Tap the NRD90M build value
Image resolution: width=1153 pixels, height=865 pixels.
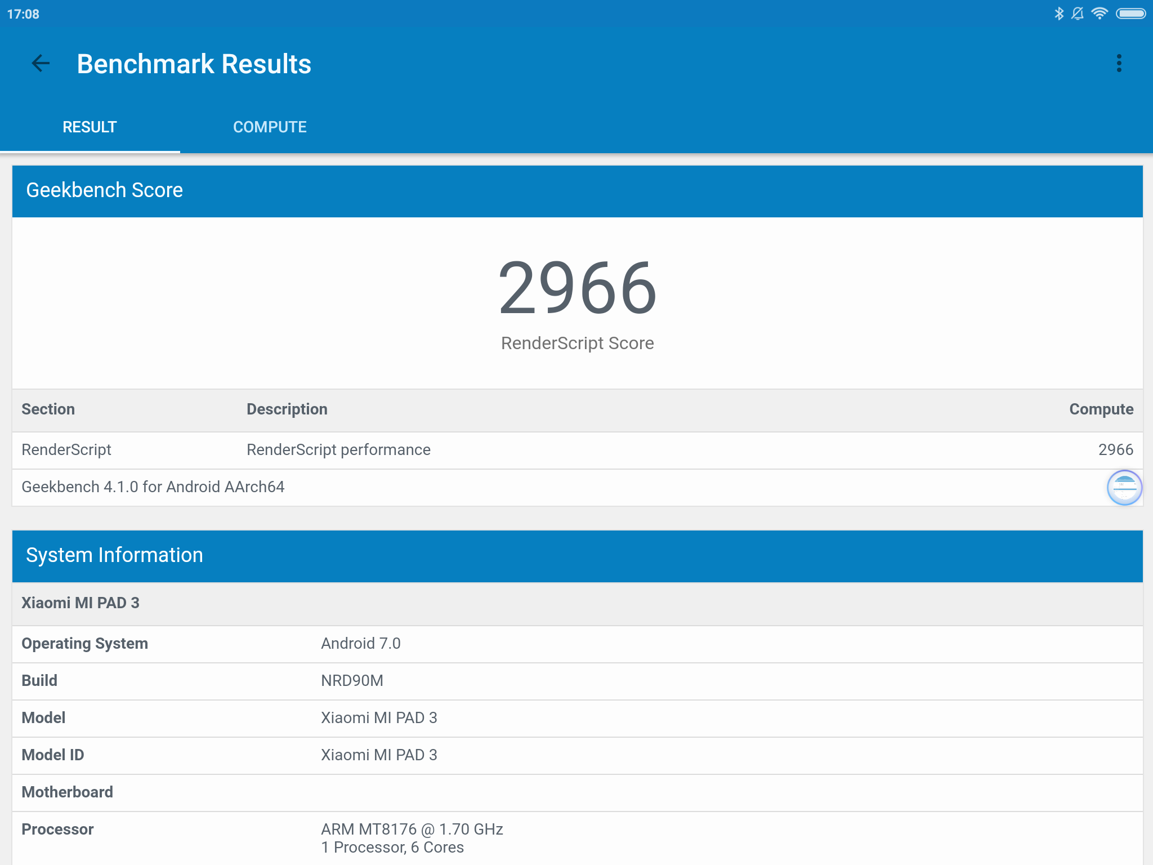click(x=352, y=681)
